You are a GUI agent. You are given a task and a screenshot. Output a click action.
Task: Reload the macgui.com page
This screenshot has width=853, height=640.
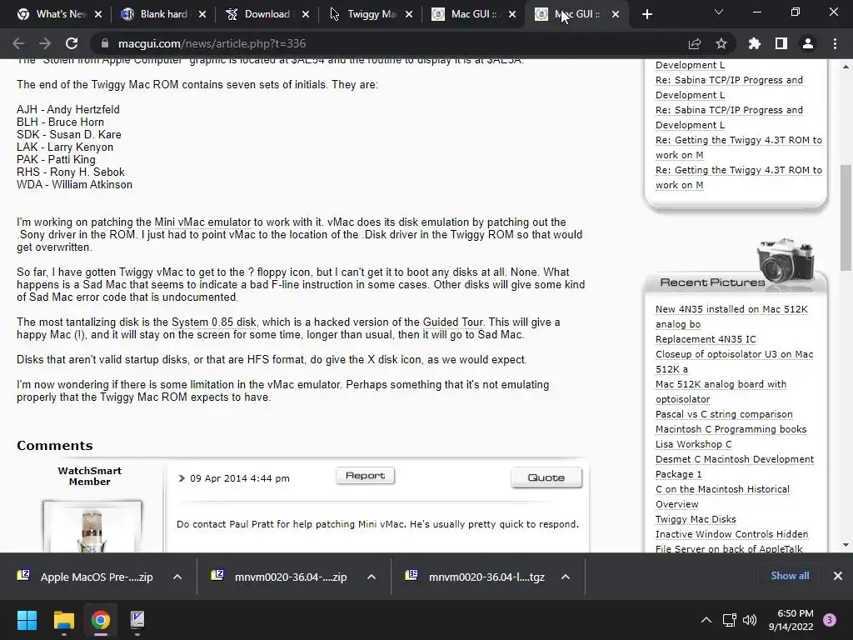click(x=72, y=43)
